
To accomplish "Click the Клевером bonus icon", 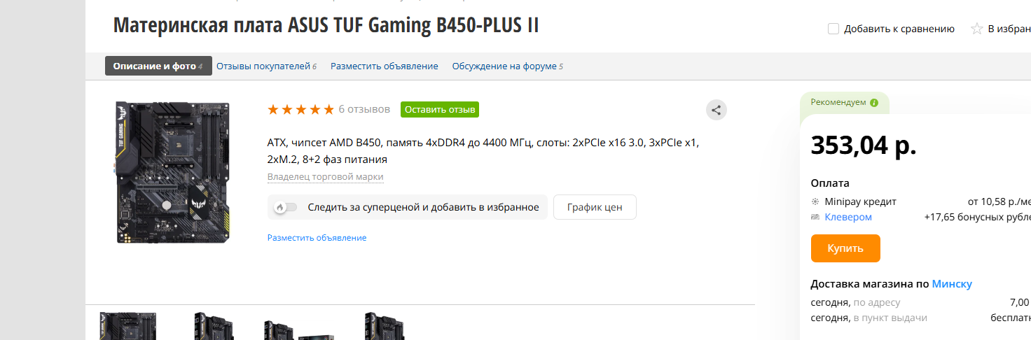I will pyautogui.click(x=815, y=217).
